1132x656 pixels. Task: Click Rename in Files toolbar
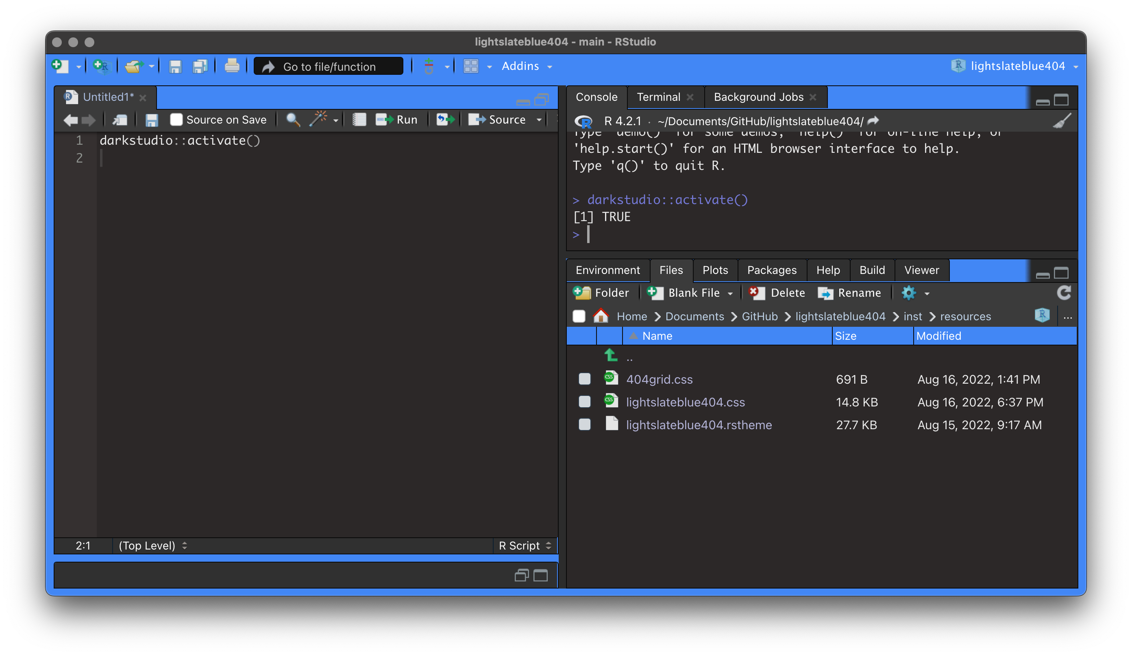click(x=849, y=293)
